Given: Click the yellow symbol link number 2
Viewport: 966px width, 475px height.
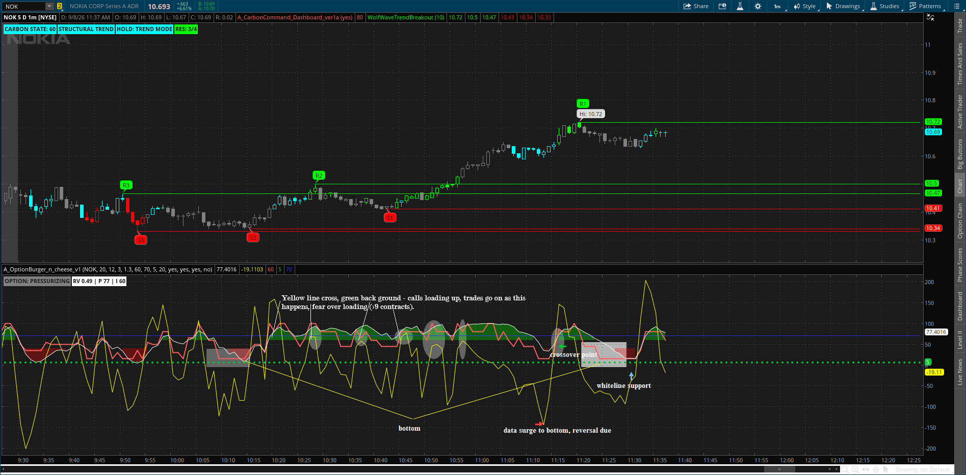Looking at the screenshot, I should [x=60, y=6].
